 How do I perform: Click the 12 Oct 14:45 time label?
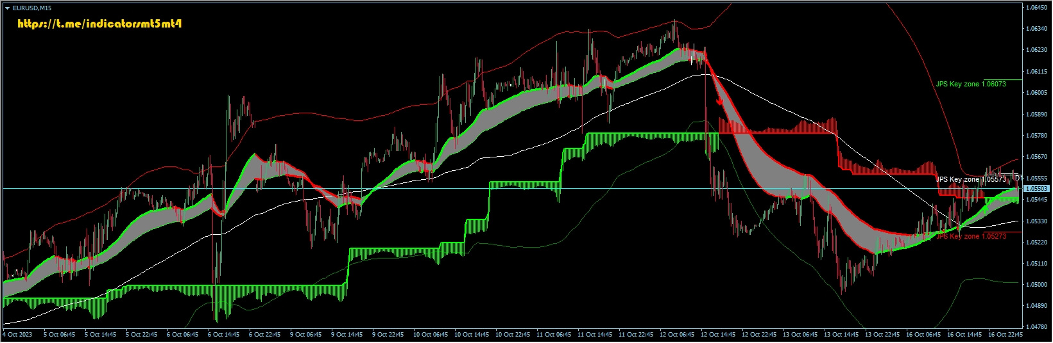717,334
